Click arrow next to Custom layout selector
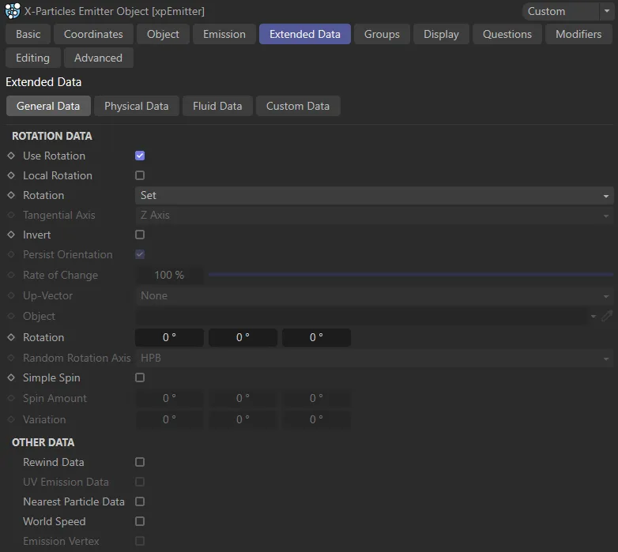Screen dimensions: 618x552 [607, 11]
